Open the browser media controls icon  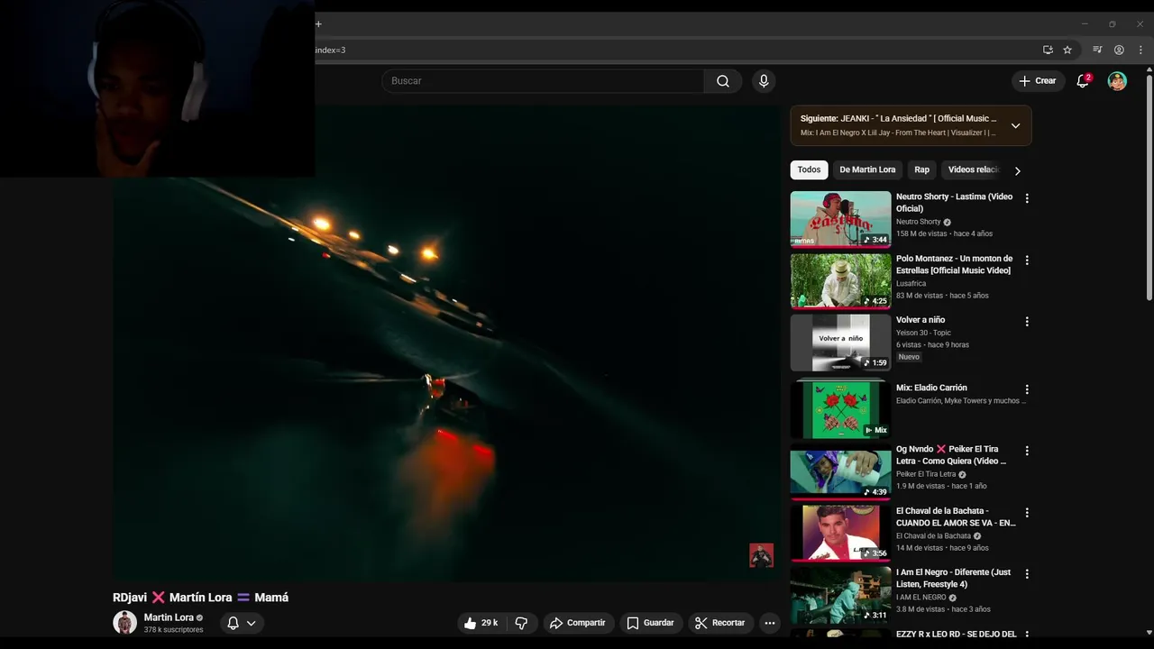[1097, 50]
